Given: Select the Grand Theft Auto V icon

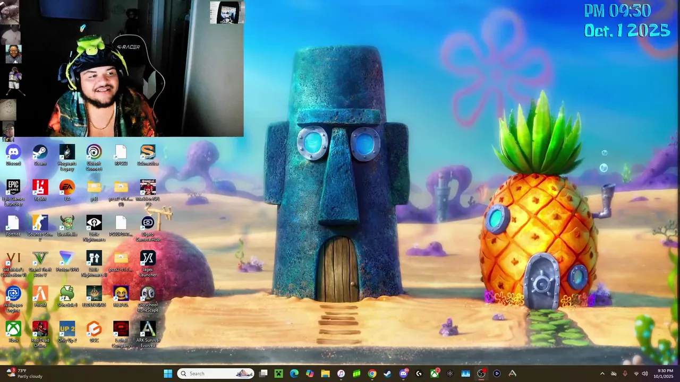Looking at the screenshot, I should click(x=40, y=264).
